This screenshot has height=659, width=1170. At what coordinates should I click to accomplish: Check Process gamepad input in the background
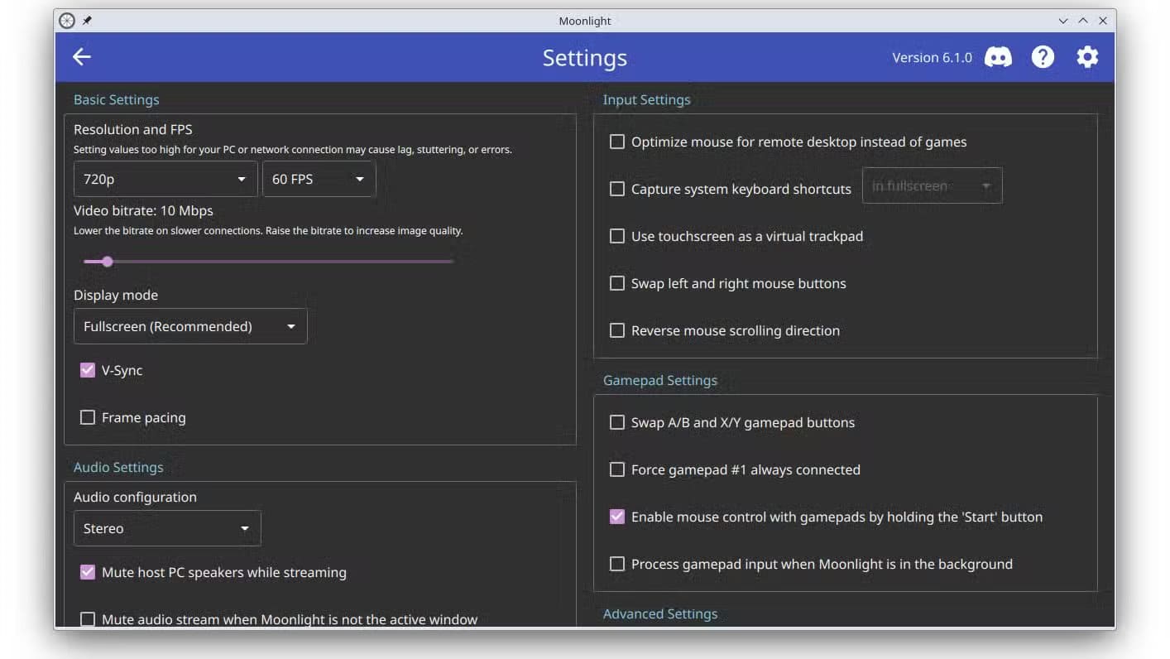[x=616, y=564]
